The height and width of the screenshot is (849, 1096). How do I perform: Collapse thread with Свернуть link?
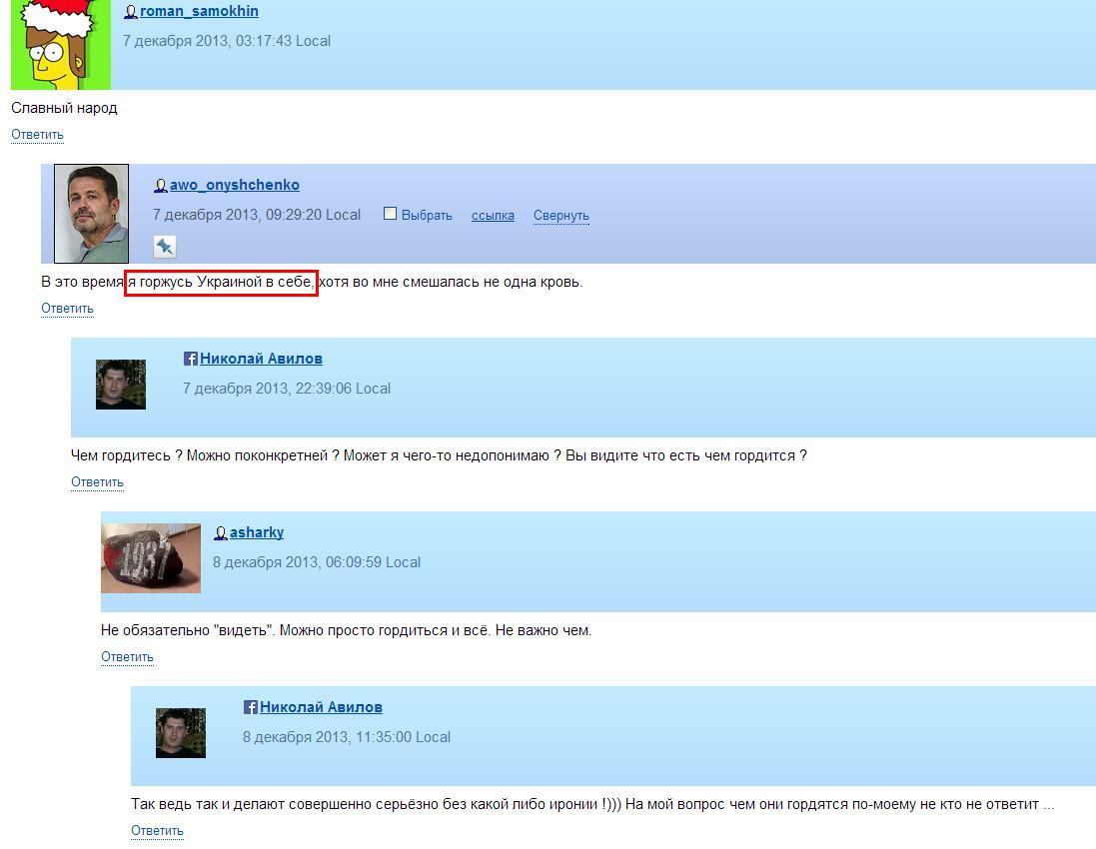pyautogui.click(x=561, y=215)
